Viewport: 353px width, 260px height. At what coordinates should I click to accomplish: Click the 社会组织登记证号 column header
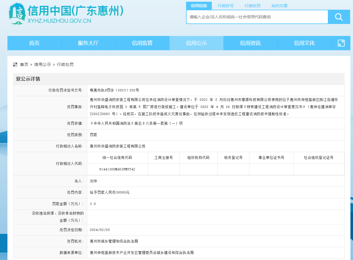pyautogui.click(x=319, y=158)
